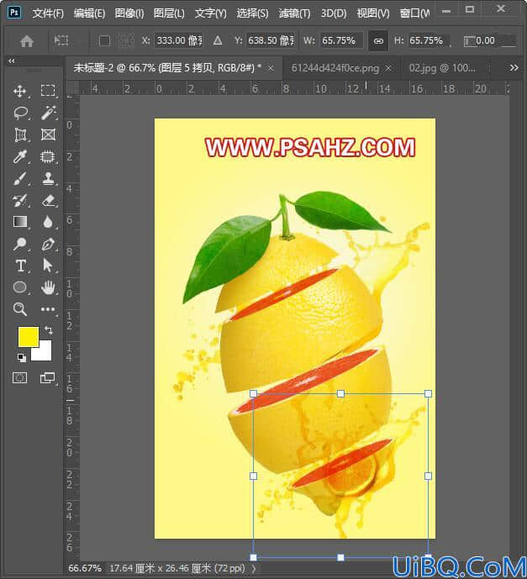Select the Lasso tool
This screenshot has width=527, height=579.
point(20,113)
